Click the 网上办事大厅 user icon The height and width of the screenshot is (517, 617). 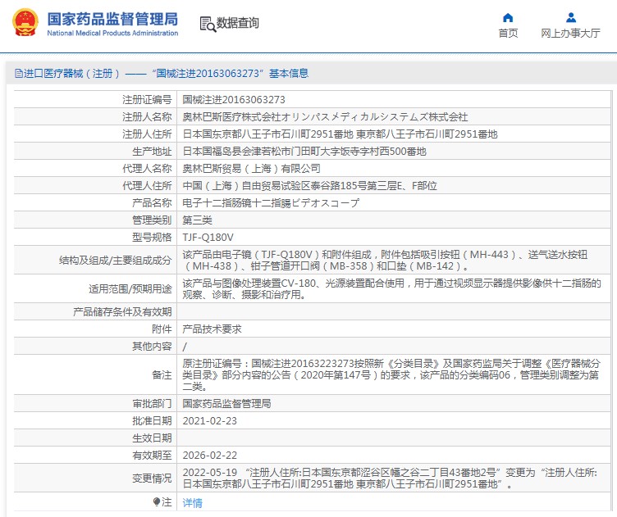570,18
